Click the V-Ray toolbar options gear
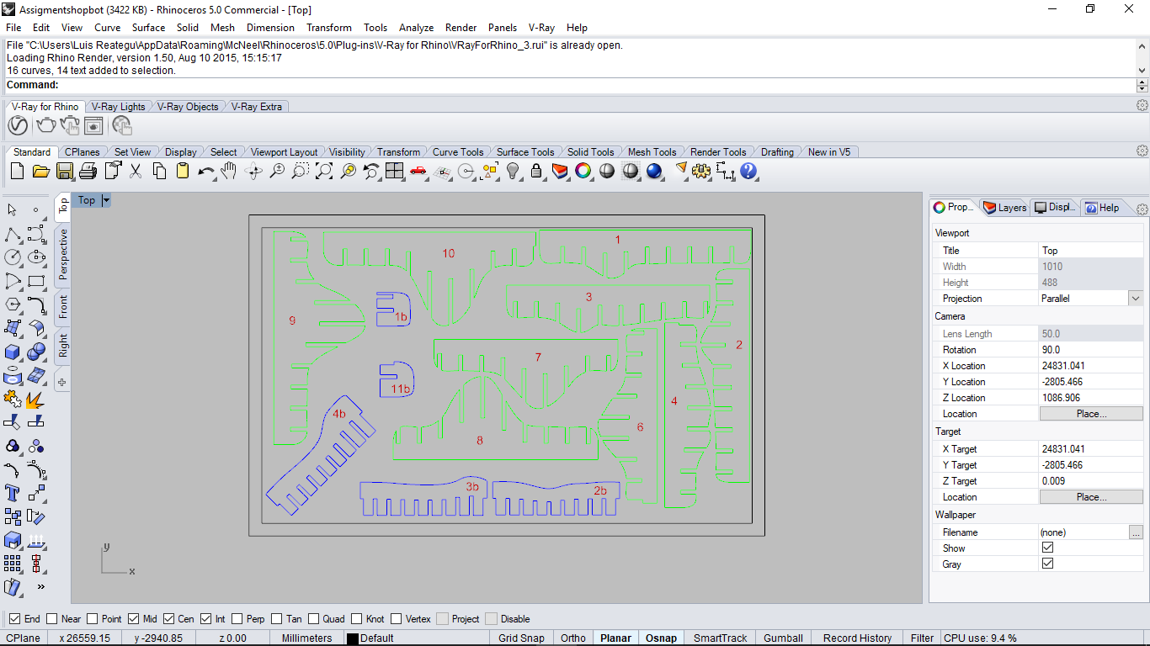The width and height of the screenshot is (1150, 646). point(1142,105)
